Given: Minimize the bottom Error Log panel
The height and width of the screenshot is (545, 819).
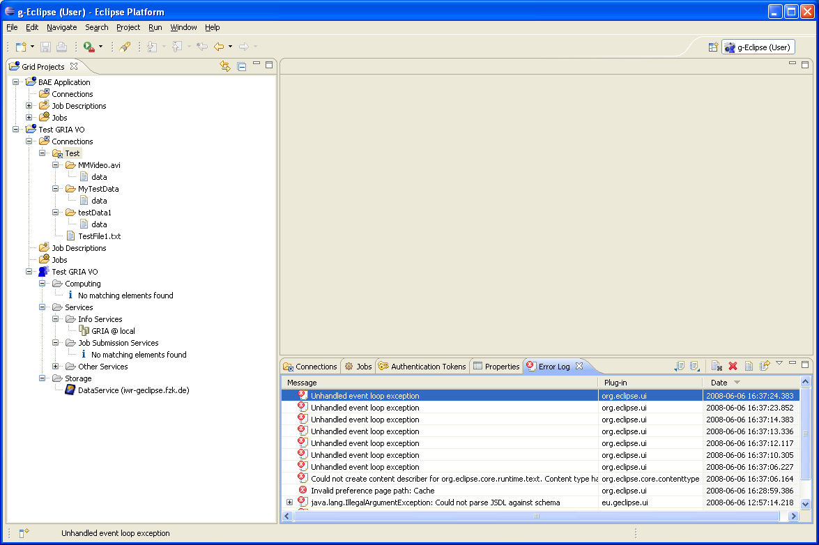Looking at the screenshot, I should pyautogui.click(x=793, y=363).
